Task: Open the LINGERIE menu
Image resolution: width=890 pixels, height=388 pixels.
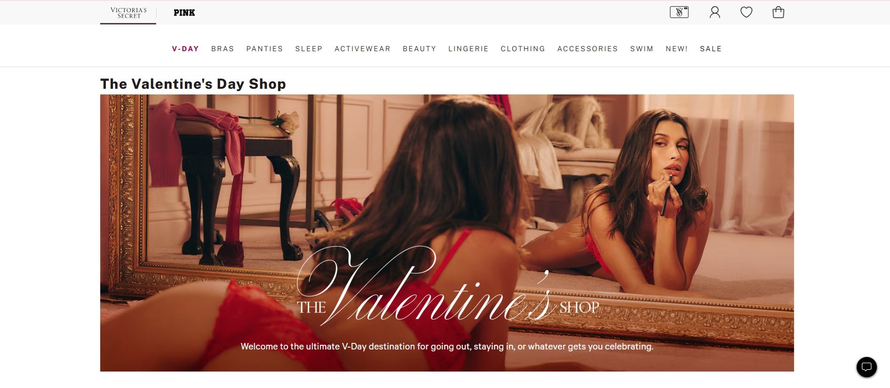Action: pos(468,49)
